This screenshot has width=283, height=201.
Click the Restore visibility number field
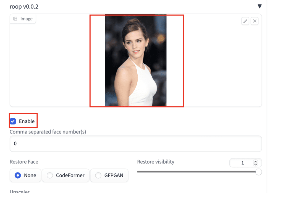(245, 163)
